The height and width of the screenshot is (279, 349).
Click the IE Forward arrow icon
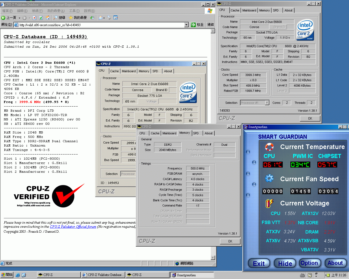pos(25,18)
